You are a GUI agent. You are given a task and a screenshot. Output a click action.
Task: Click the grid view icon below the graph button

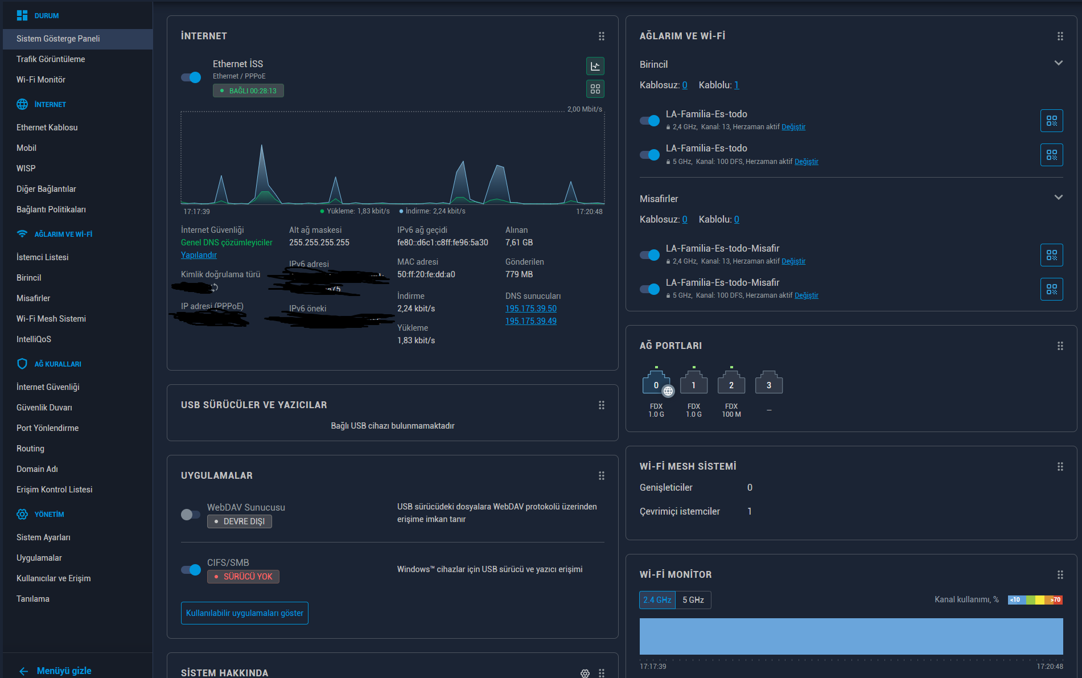[x=595, y=89]
